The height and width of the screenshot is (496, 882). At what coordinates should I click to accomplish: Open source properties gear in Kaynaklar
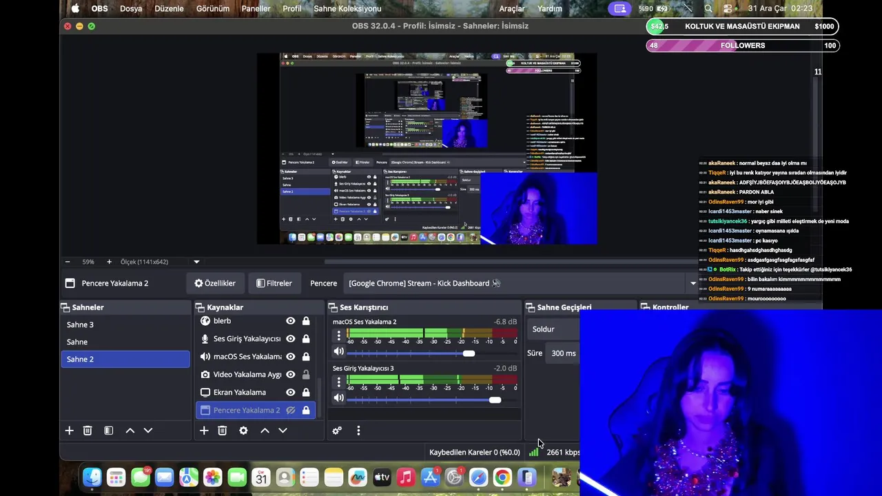tap(243, 431)
